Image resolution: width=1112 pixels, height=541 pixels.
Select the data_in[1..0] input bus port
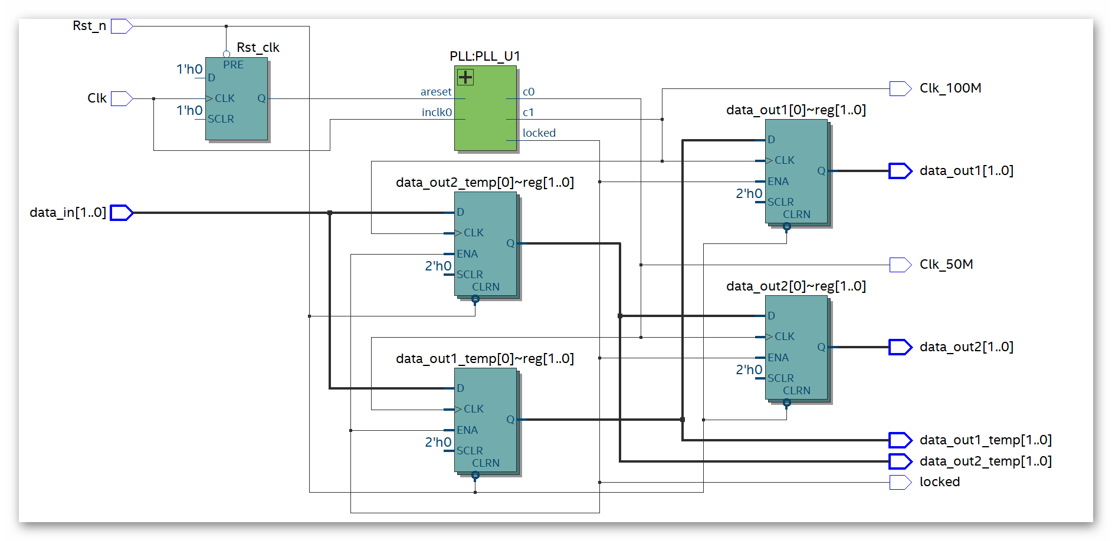click(122, 213)
